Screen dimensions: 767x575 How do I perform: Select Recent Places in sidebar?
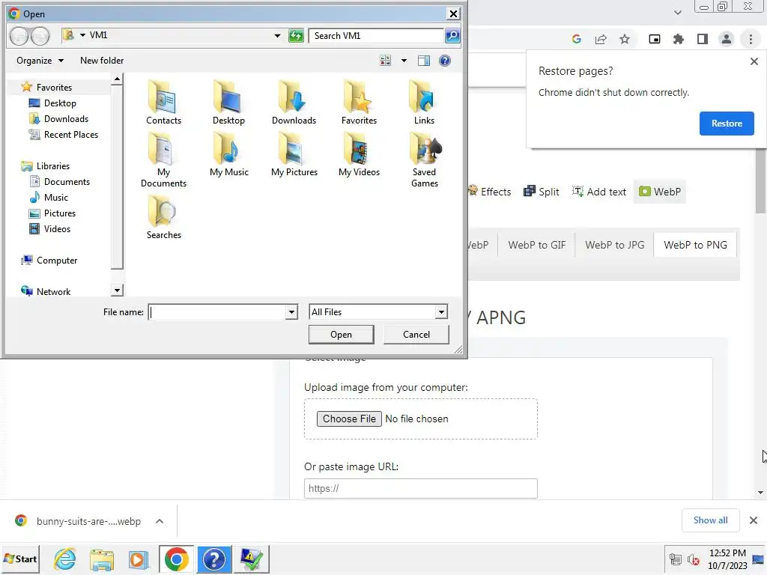click(64, 135)
